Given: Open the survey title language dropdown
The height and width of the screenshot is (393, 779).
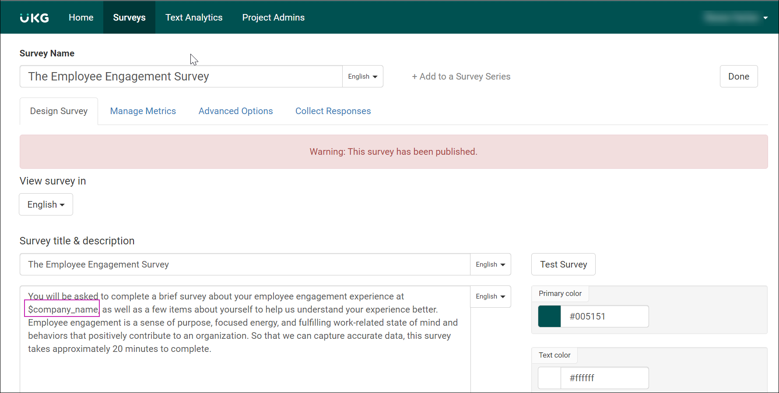Looking at the screenshot, I should pos(491,264).
